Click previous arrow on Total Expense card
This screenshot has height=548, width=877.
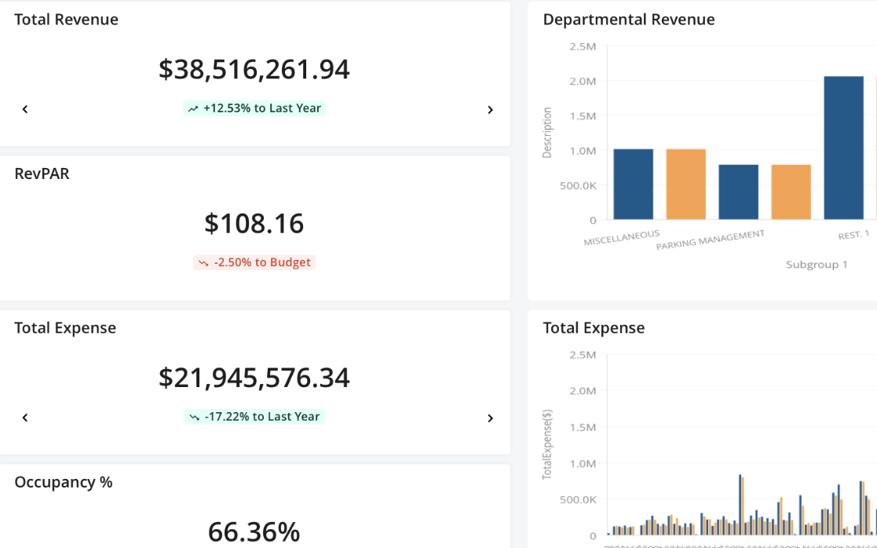(x=25, y=418)
